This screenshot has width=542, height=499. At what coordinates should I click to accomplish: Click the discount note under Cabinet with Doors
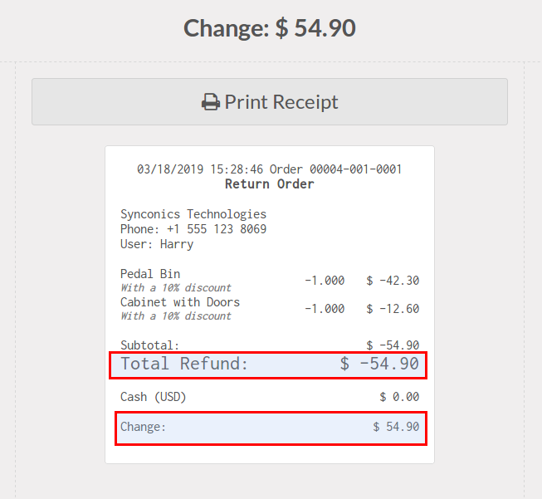176,316
